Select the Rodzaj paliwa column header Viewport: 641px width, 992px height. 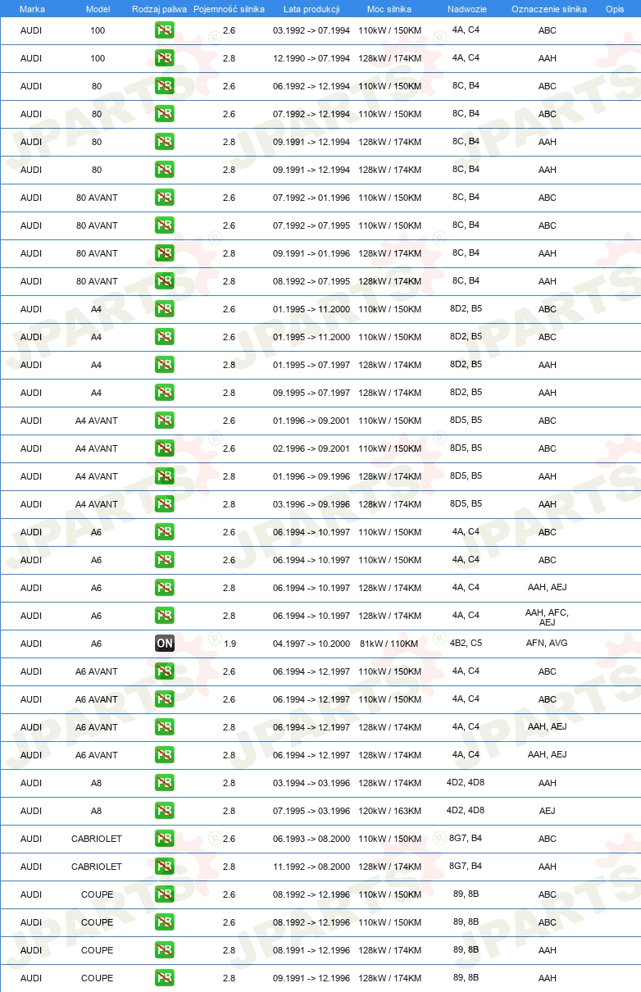click(x=159, y=9)
